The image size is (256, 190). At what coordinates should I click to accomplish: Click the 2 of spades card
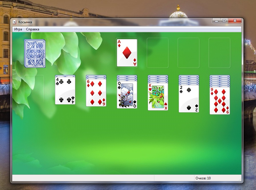pyautogui.click(x=189, y=98)
